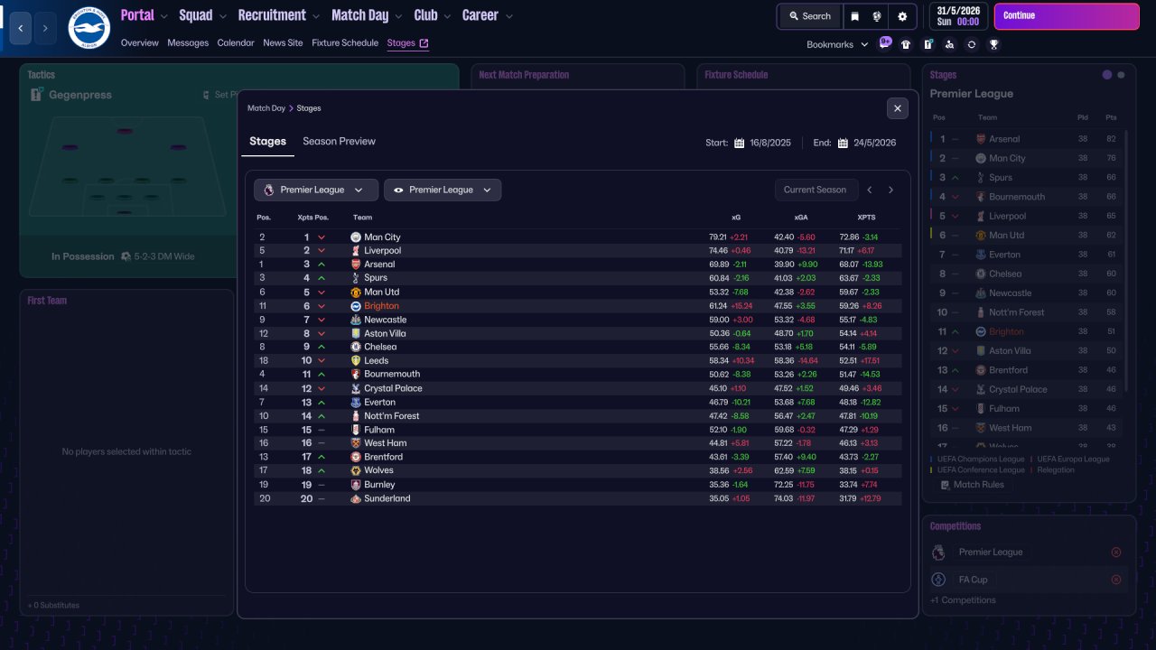Click the End date calendar icon
Viewport: 1156px width, 650px height.
(x=843, y=143)
